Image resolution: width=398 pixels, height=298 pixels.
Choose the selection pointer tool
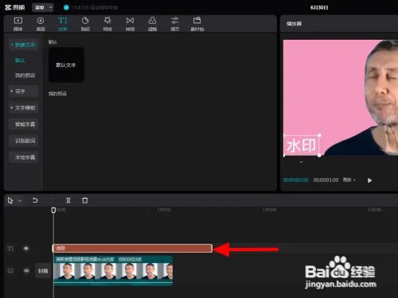pos(10,200)
